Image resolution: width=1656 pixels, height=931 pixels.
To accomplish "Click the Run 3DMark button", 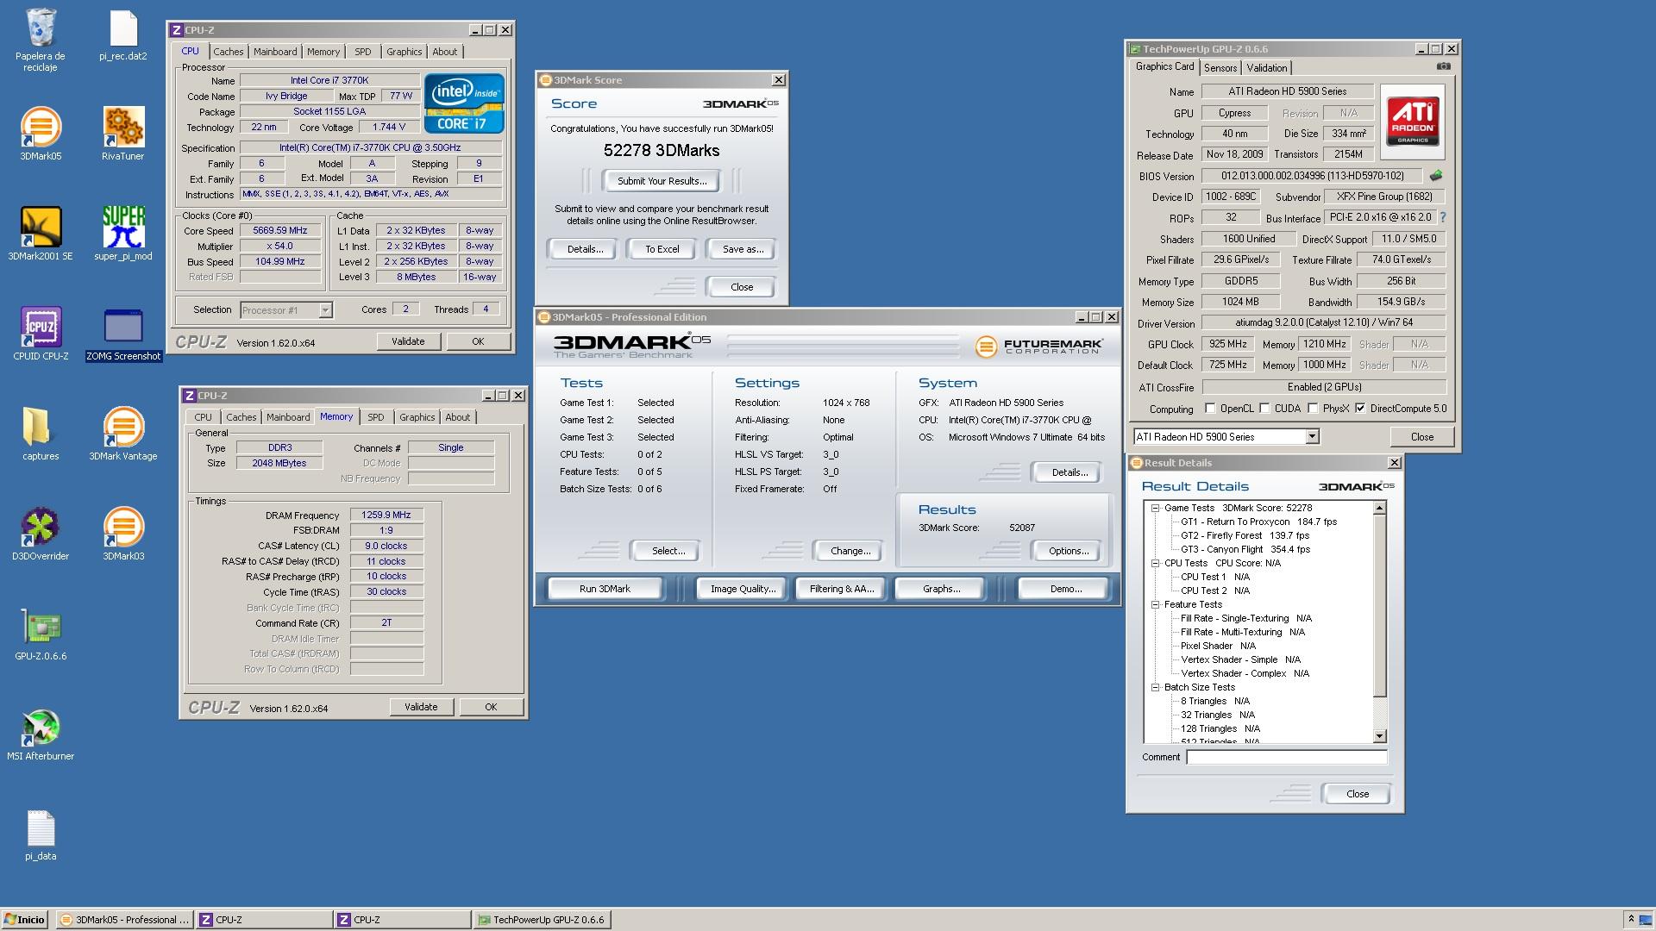I will click(605, 589).
